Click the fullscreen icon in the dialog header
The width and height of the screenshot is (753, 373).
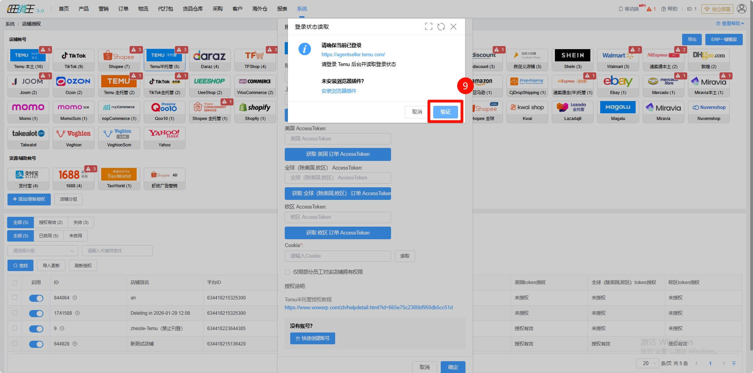point(428,26)
